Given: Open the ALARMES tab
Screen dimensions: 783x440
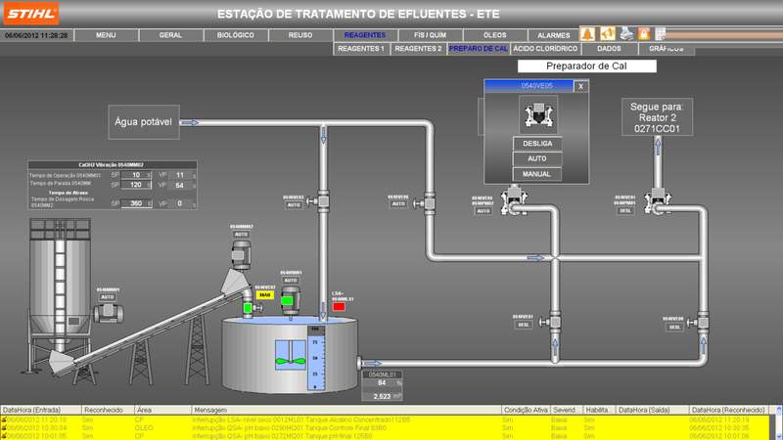Looking at the screenshot, I should pyautogui.click(x=553, y=35).
